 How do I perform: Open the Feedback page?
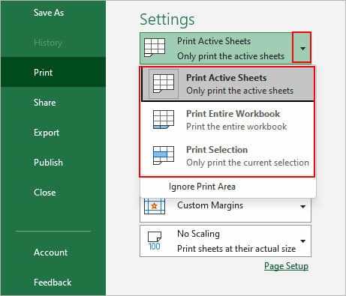pyautogui.click(x=53, y=283)
